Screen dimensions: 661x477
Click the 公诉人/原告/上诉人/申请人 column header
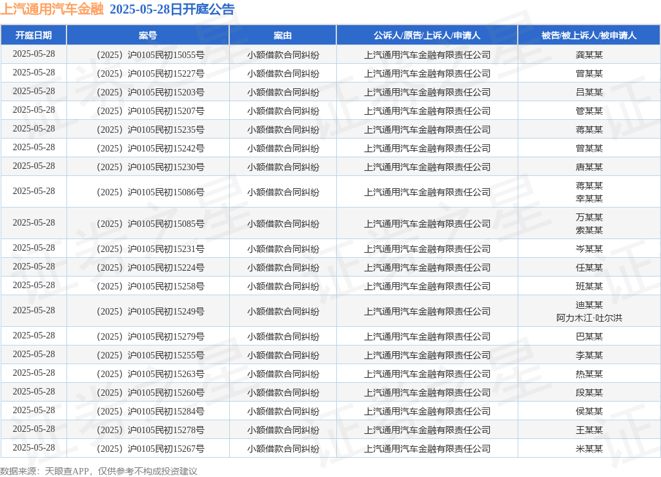pyautogui.click(x=427, y=35)
